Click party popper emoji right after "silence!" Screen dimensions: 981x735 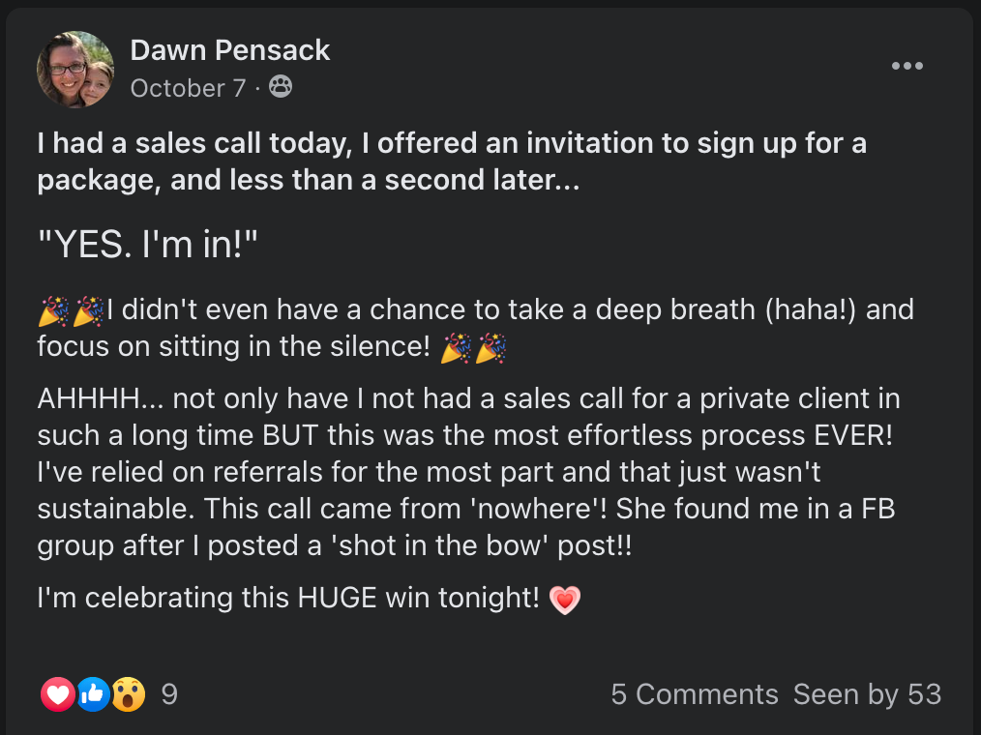[456, 348]
